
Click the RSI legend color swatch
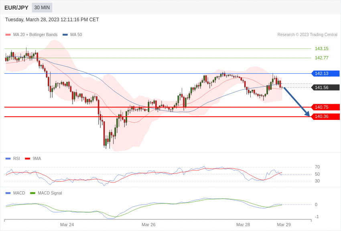click(x=8, y=159)
